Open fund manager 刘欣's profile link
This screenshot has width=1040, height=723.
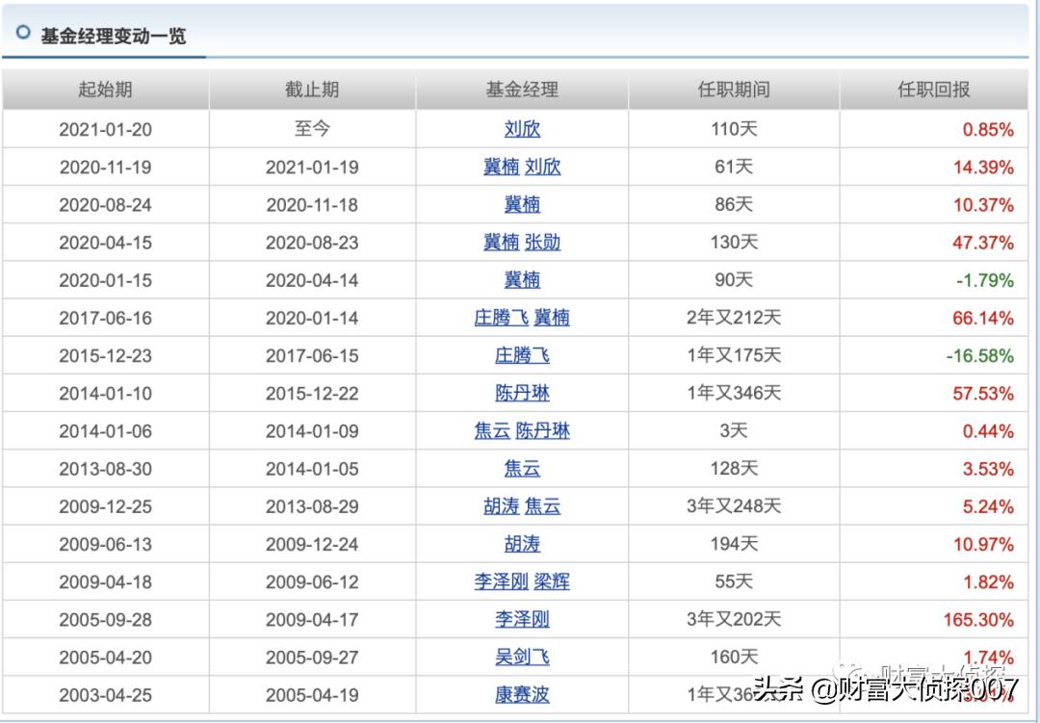522,129
